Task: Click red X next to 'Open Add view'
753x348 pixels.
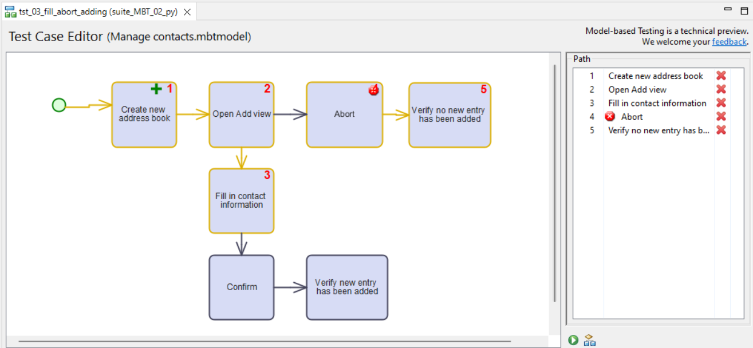Action: point(721,89)
